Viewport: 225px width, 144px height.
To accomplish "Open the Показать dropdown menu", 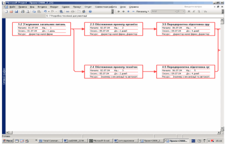I will (x=142, y=12).
